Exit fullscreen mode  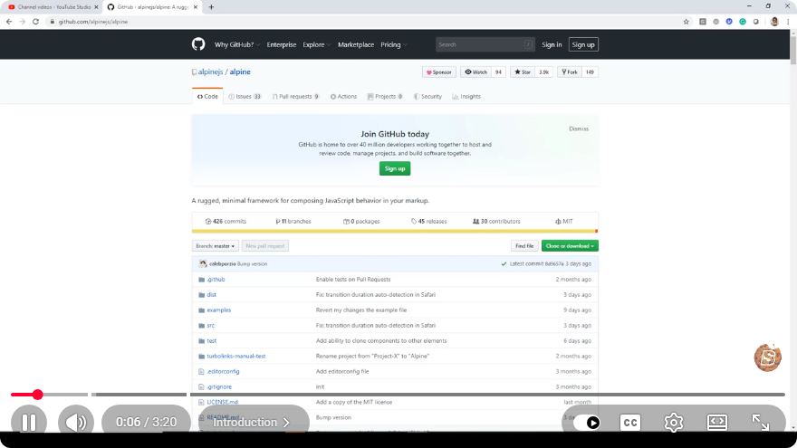761,422
